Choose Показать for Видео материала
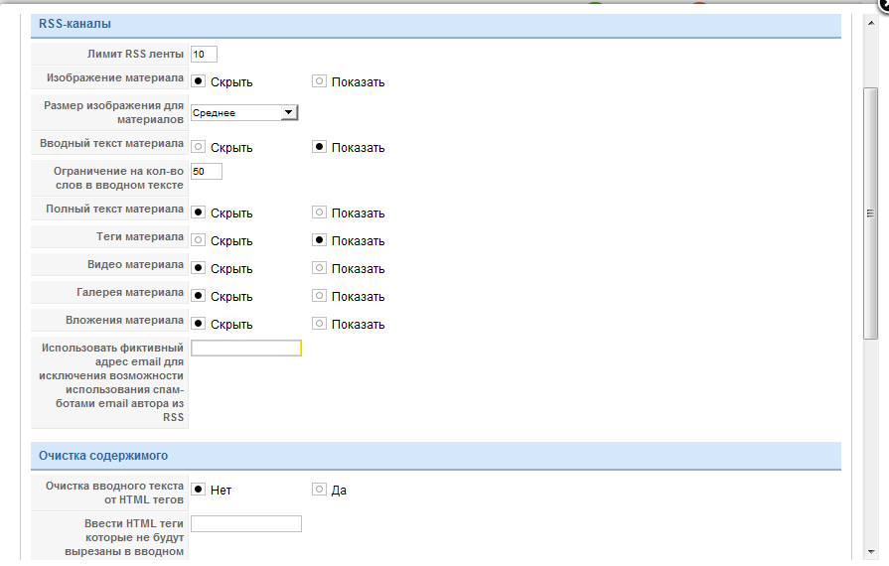This screenshot has height=566, width=889. 319,268
